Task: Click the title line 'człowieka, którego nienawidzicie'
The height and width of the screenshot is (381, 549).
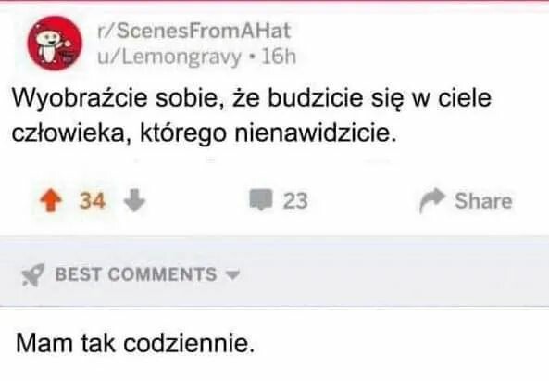Action: tap(205, 133)
